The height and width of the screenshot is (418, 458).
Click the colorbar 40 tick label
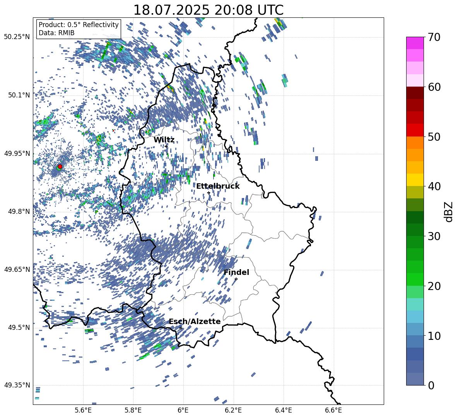click(434, 186)
